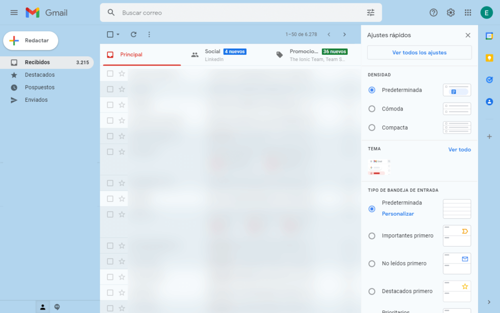500x313 pixels.
Task: Click Ver todos los ajustes button
Action: pos(419,53)
